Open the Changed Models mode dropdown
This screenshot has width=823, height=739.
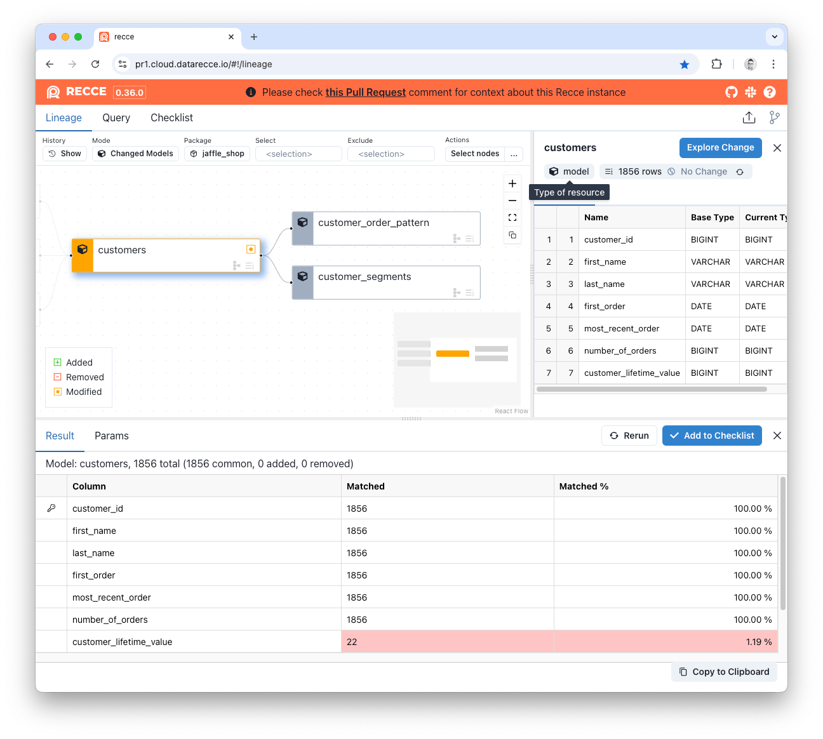coord(135,154)
